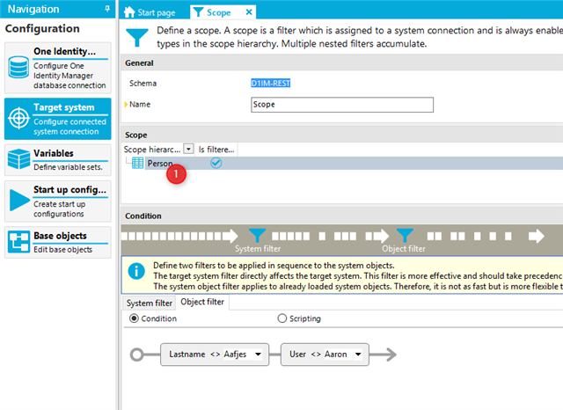Click the Start up config play icon
This screenshot has width=563, height=410.
(x=19, y=200)
